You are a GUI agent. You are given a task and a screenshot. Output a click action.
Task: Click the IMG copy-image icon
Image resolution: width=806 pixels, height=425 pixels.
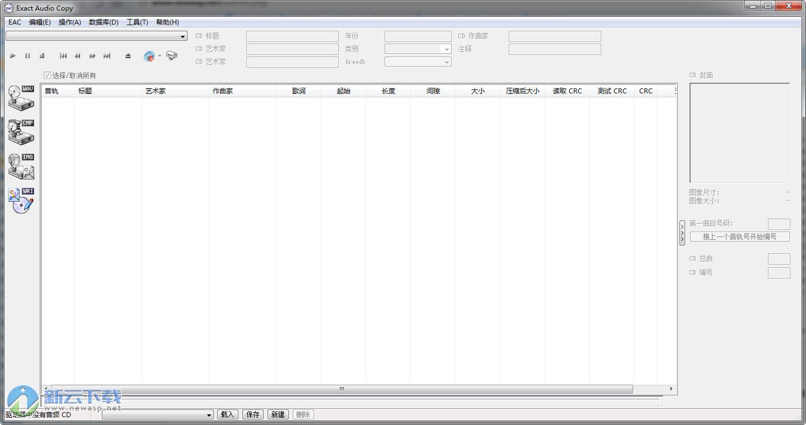(x=21, y=167)
